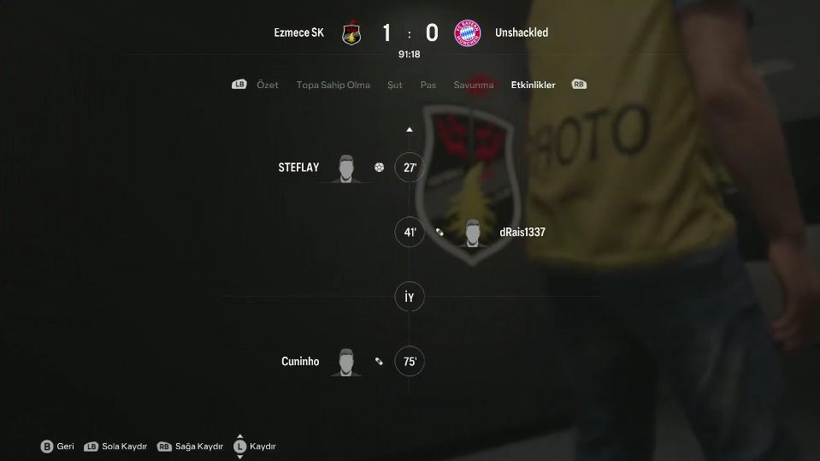This screenshot has width=820, height=461.
Task: Click the injury icon beside Cuninho
Action: pos(379,361)
